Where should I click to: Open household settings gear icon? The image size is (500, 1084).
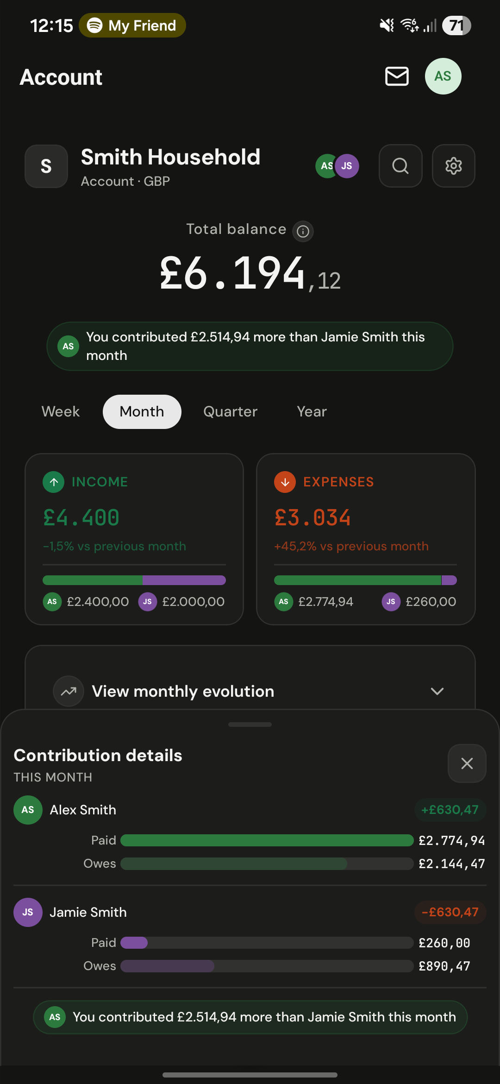pyautogui.click(x=453, y=166)
